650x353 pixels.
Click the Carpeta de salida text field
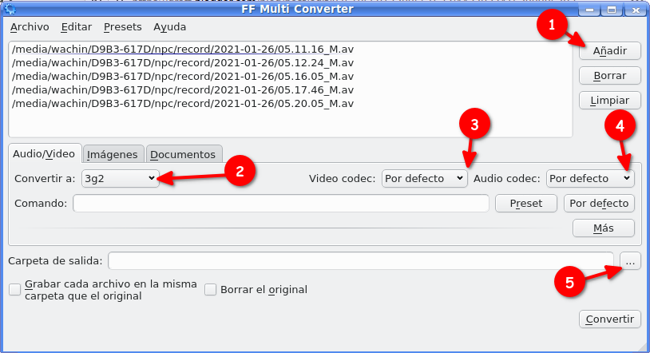pos(361,261)
